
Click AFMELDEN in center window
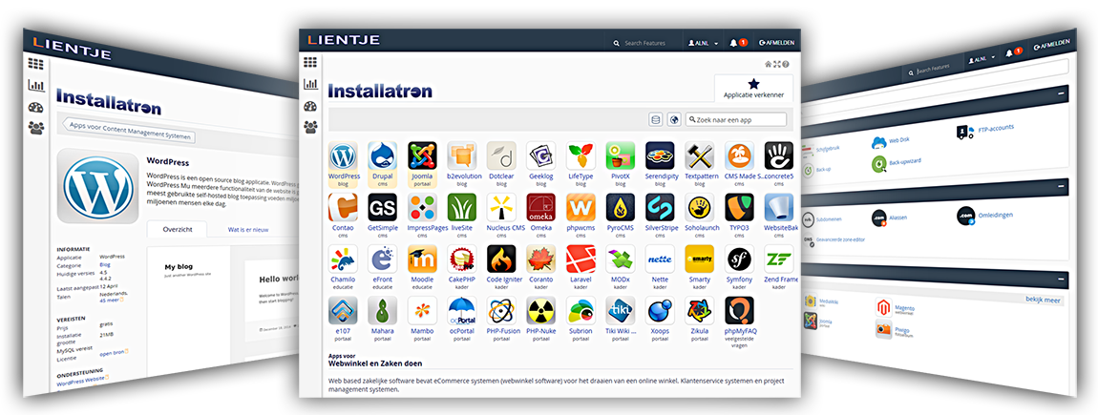(776, 43)
